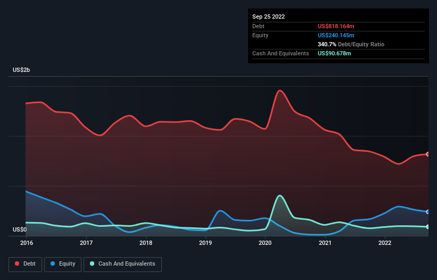Click the US$90.678m cash value
437x280 pixels.
[x=334, y=53]
